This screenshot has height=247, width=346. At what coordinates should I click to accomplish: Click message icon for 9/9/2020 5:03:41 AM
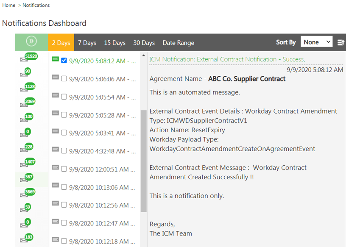click(x=56, y=131)
